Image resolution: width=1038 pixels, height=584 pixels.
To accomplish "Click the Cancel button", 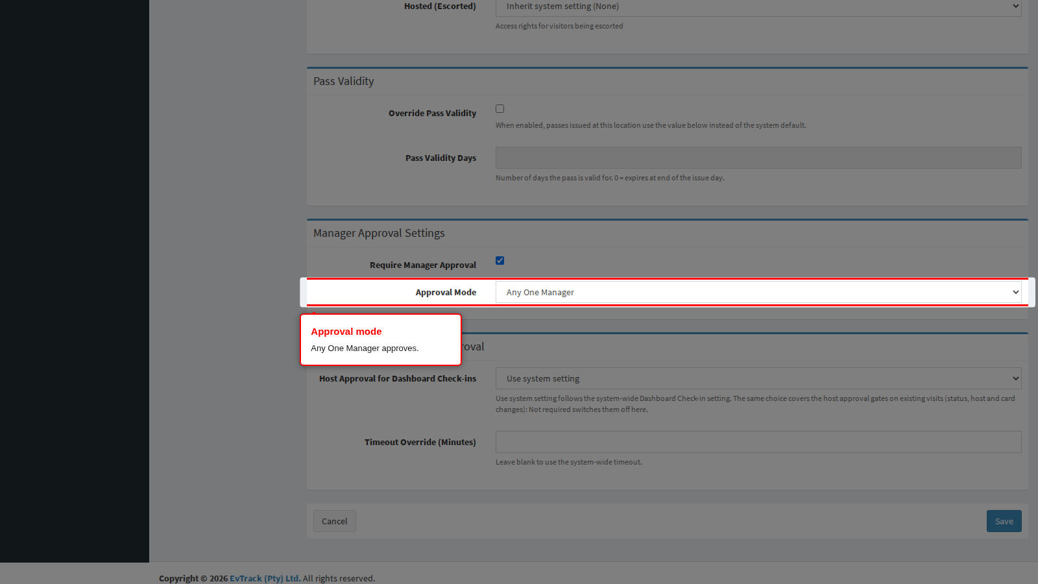I will click(x=335, y=521).
